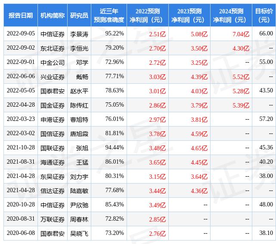This screenshot has height=244, width=276.
Task: Select analyst name 陆嘉敏
Action: click(x=79, y=191)
